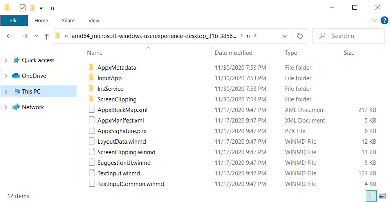The image size is (390, 202).
Task: Click amd64_microsoft-windows-userexperience breadcrumb segment
Action: [154, 36]
